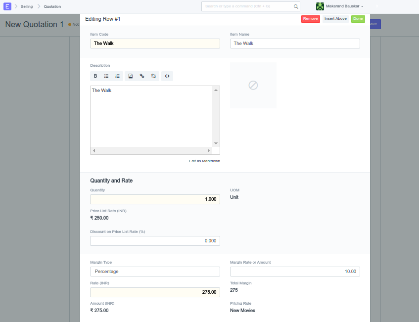The height and width of the screenshot is (322, 419).
Task: Open the Item Code link field
Action: (x=155, y=44)
